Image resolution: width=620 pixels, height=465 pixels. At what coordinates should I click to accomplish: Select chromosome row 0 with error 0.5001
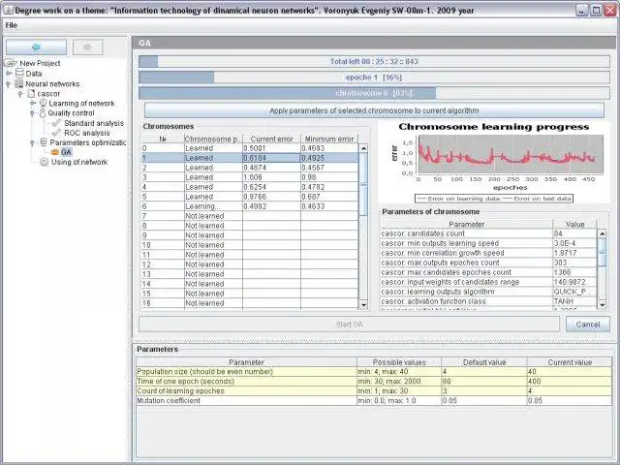point(250,148)
